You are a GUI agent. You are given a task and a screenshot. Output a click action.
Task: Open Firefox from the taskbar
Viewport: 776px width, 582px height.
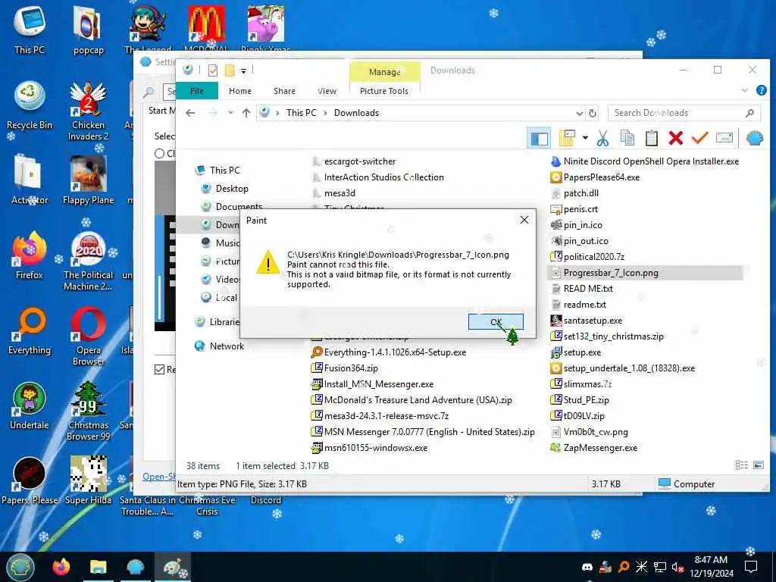click(x=61, y=567)
